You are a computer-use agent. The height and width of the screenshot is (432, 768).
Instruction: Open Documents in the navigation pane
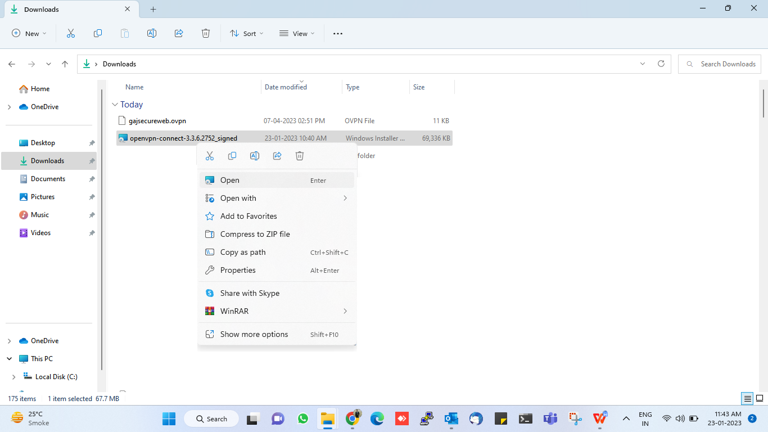tap(49, 179)
